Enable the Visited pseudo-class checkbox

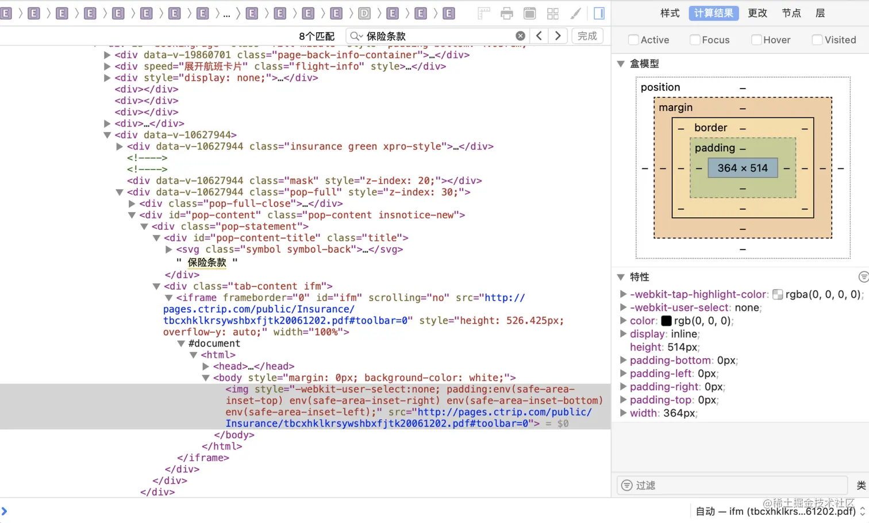coord(817,40)
